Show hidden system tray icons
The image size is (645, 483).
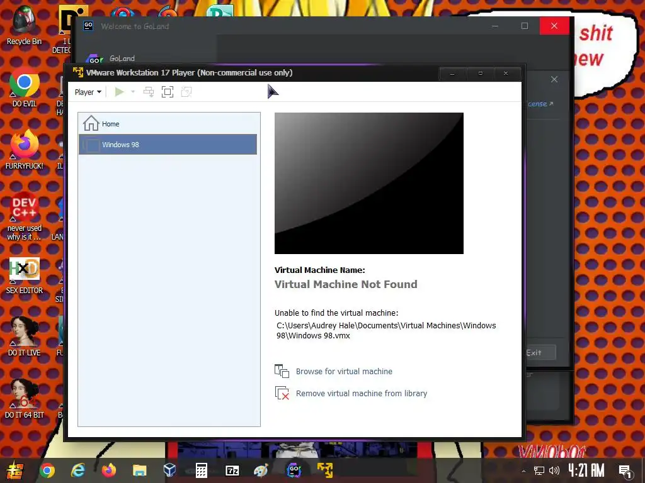coord(523,470)
